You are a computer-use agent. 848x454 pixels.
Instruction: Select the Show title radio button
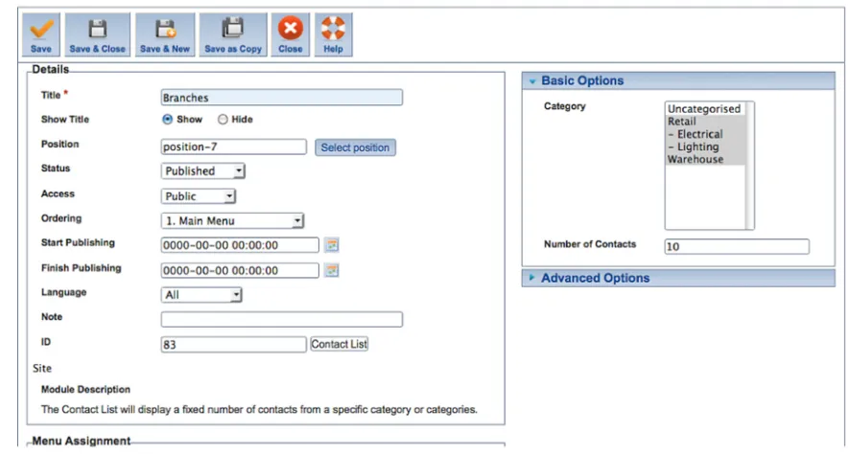point(167,120)
